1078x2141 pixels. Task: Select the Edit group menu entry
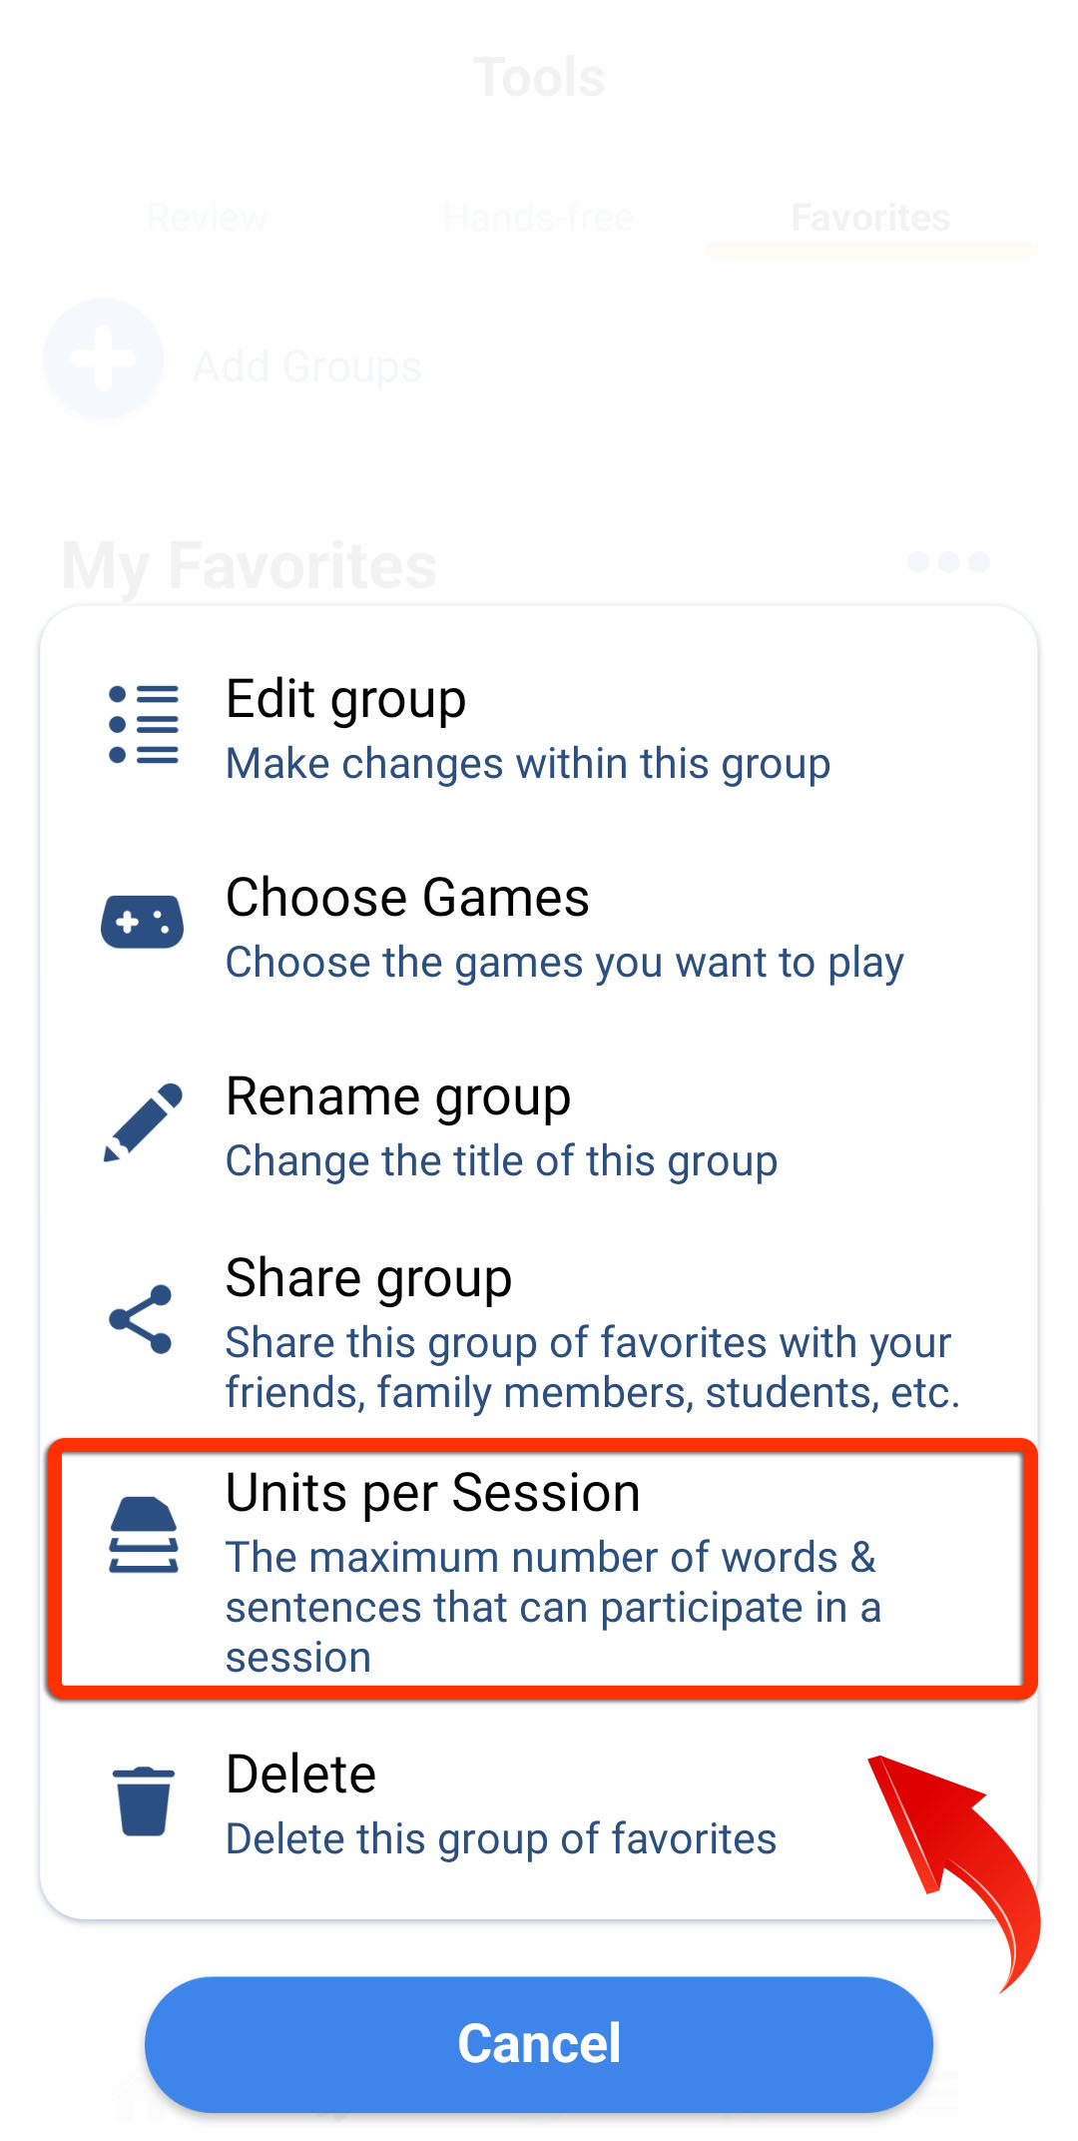(x=539, y=728)
